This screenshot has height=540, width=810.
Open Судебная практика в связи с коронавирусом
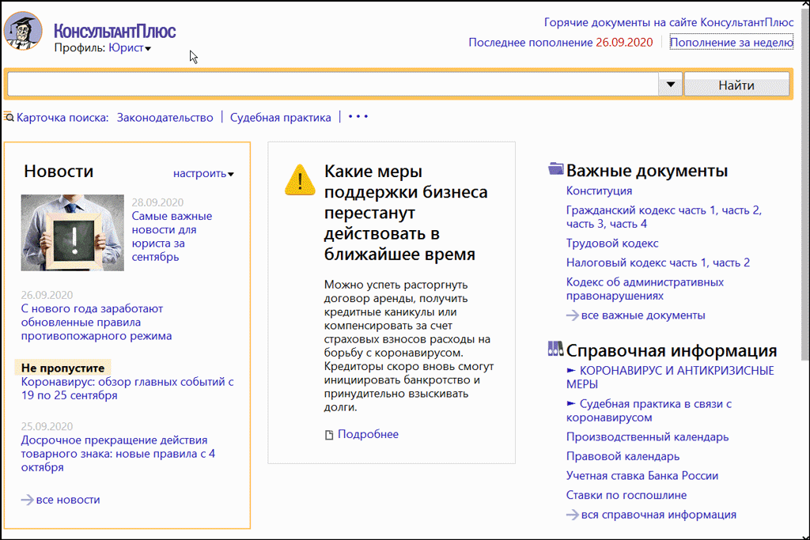coord(649,410)
